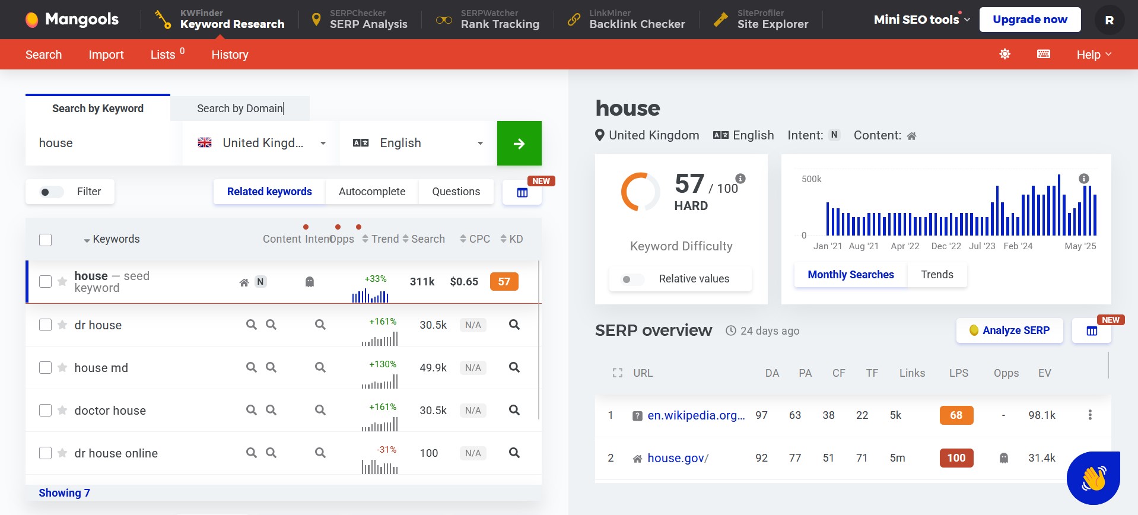Click the green search arrow button

(x=519, y=144)
